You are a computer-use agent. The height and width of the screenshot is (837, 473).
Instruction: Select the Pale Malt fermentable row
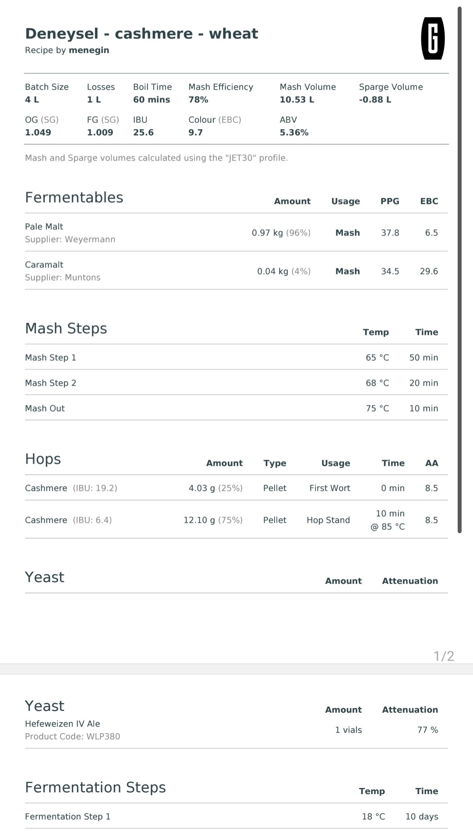[x=236, y=232]
